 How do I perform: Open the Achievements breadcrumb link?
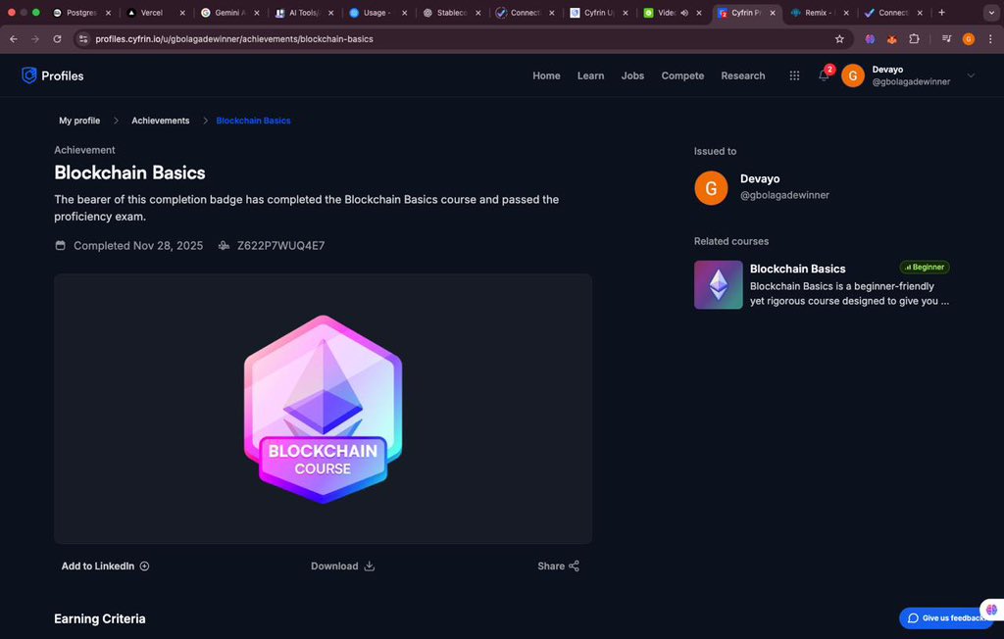point(160,120)
